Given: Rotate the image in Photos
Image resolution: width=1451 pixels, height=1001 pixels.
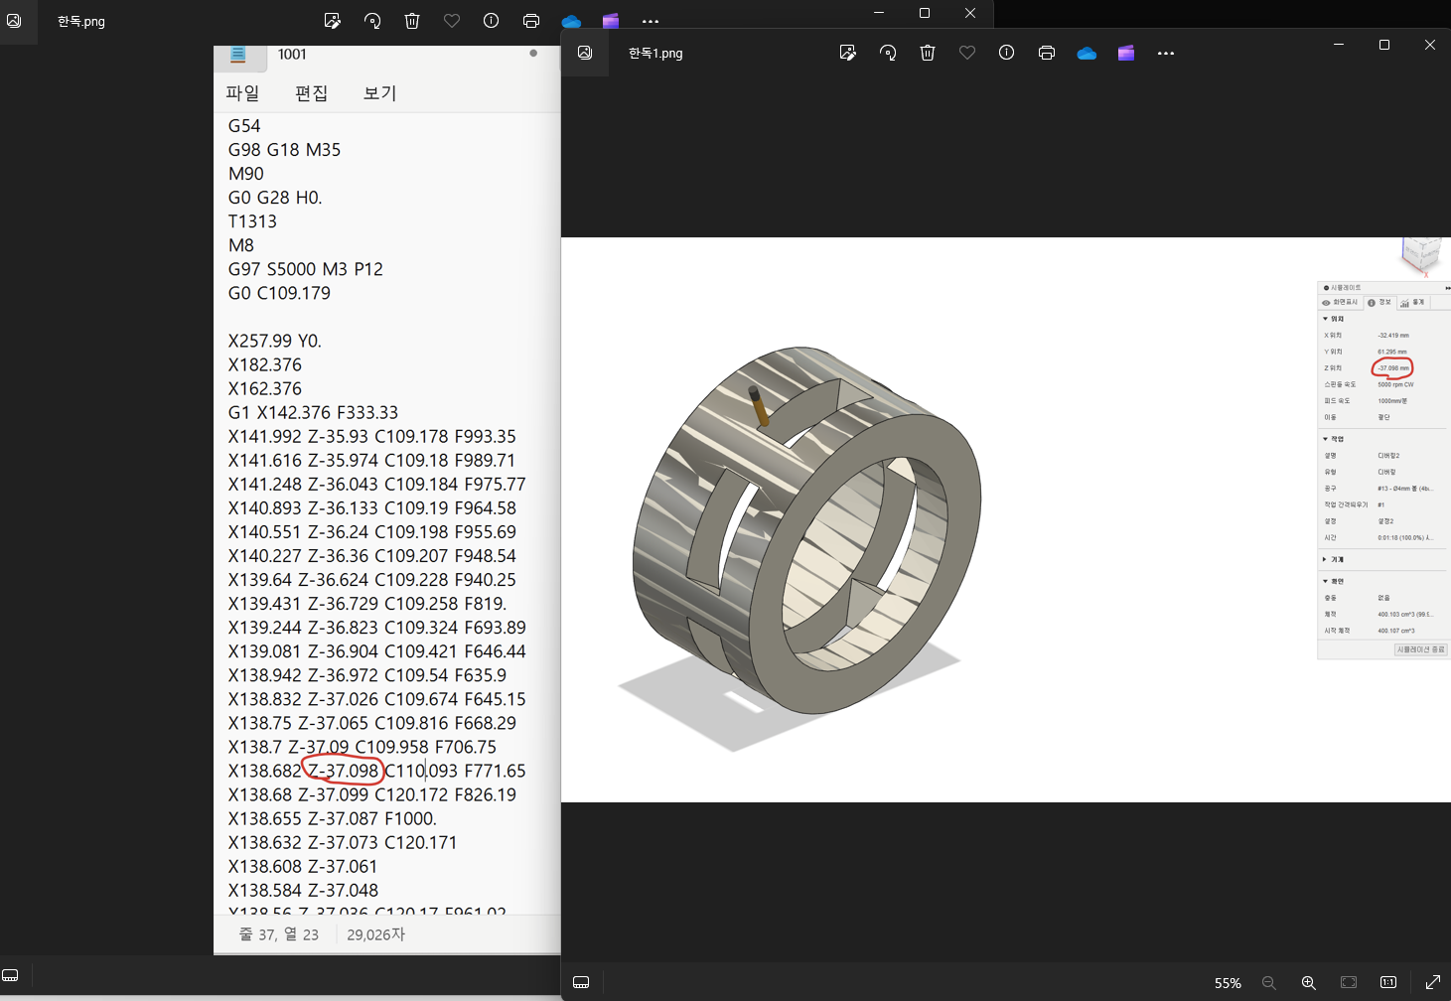Looking at the screenshot, I should tap(888, 53).
